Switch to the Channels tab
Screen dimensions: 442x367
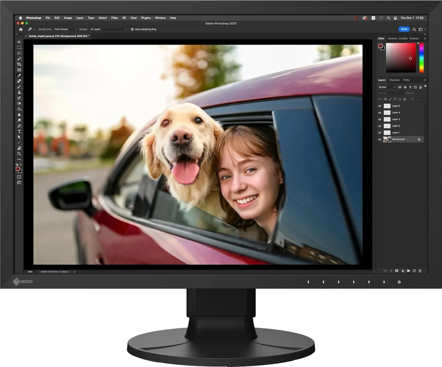pyautogui.click(x=394, y=80)
